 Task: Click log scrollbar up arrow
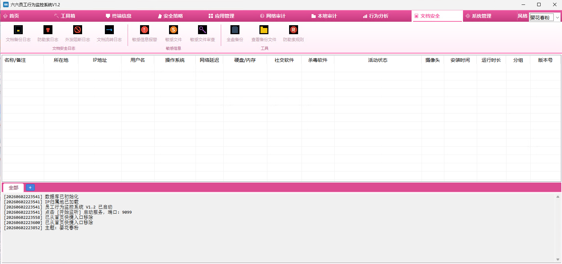(x=558, y=197)
